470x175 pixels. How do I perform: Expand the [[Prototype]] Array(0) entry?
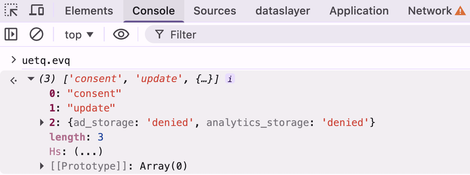pyautogui.click(x=42, y=166)
